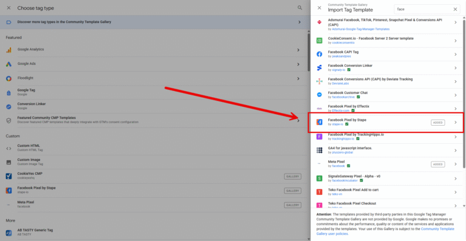Close the Import Tag Template panel
Image resolution: width=466 pixels, height=241 pixels.
pyautogui.click(x=319, y=8)
